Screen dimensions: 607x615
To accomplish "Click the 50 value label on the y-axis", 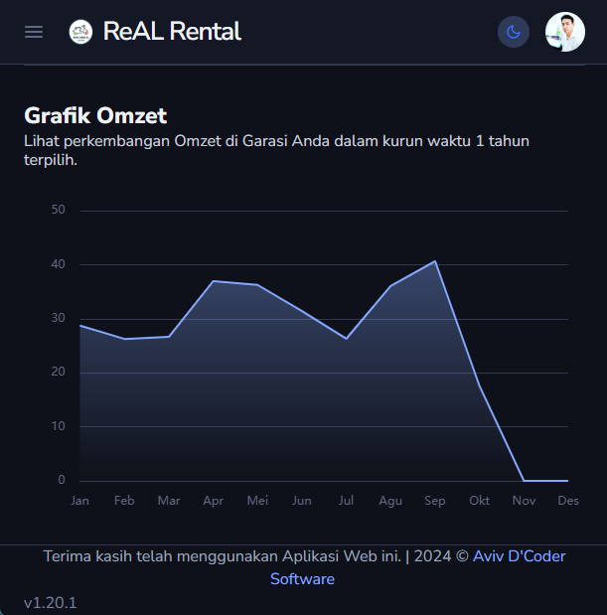I will (x=58, y=210).
